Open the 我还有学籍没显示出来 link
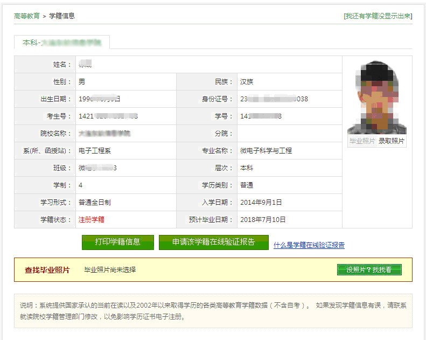The image size is (426, 340). 378,16
